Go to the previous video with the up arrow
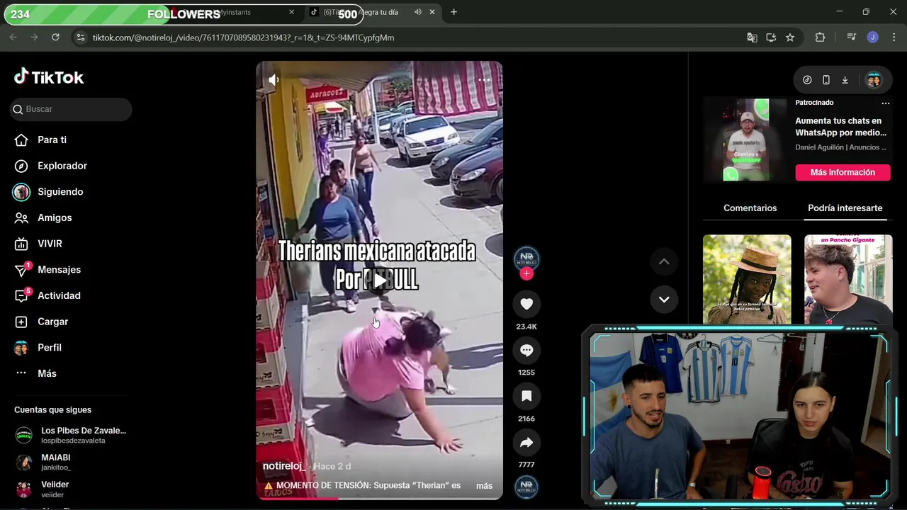Viewport: 907px width, 510px height. pos(664,262)
